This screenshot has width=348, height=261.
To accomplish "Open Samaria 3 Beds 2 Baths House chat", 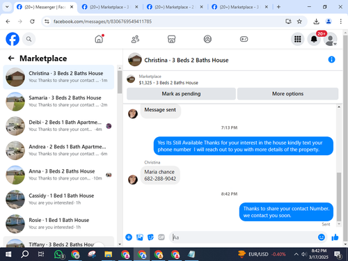I will [x=58, y=102].
